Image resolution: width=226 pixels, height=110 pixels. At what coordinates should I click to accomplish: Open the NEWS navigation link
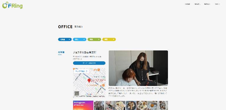tap(197, 4)
